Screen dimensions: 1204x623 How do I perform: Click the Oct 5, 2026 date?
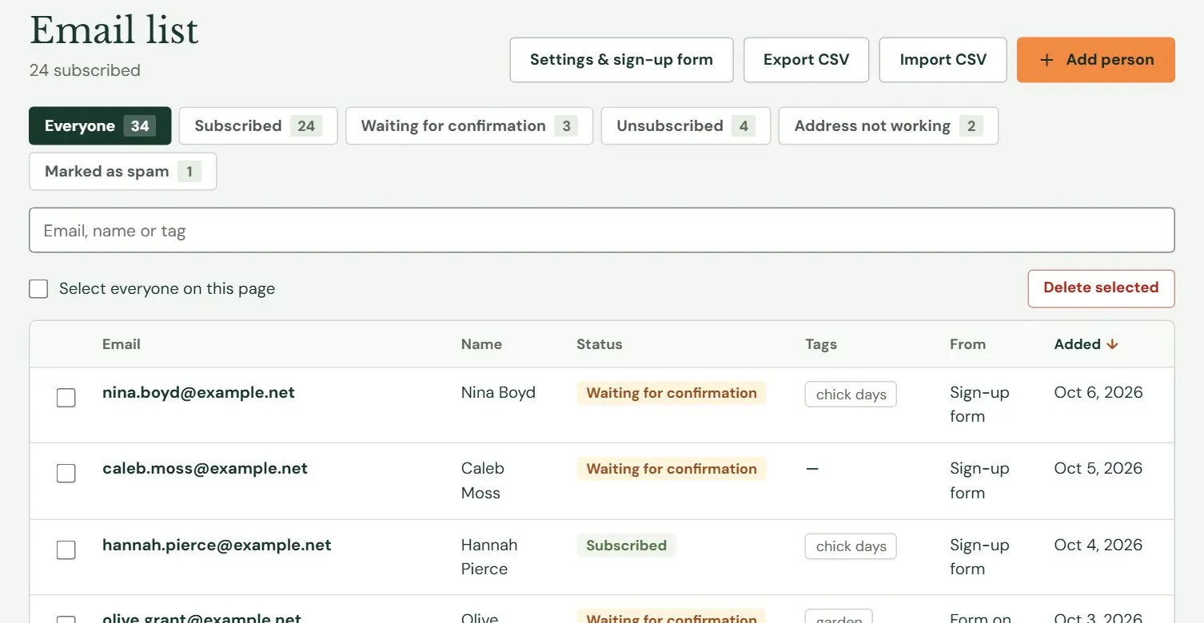[x=1098, y=468]
